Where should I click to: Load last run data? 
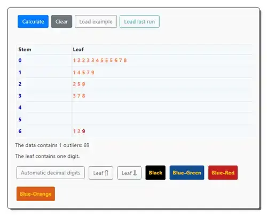pyautogui.click(x=139, y=21)
